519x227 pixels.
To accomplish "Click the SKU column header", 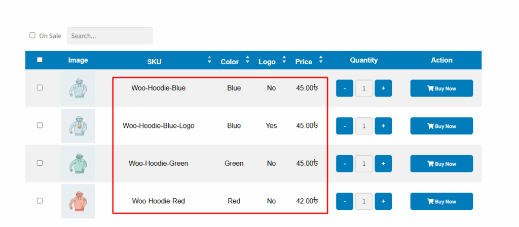I will point(155,62).
